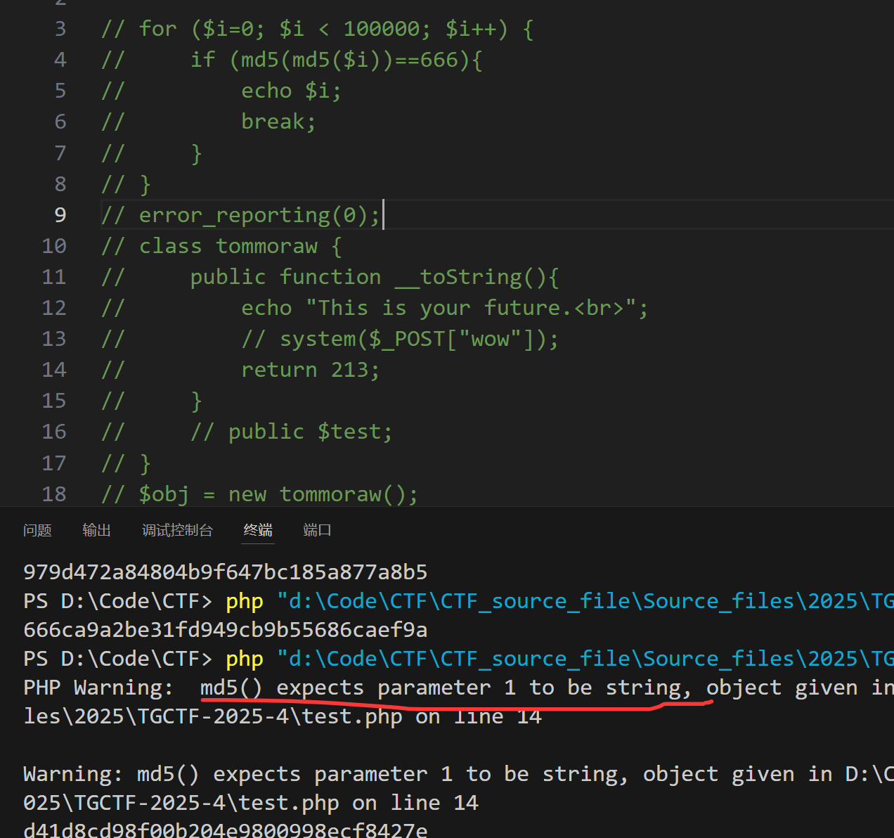Click line number 9 in the gutter
894x838 pixels.
60,215
